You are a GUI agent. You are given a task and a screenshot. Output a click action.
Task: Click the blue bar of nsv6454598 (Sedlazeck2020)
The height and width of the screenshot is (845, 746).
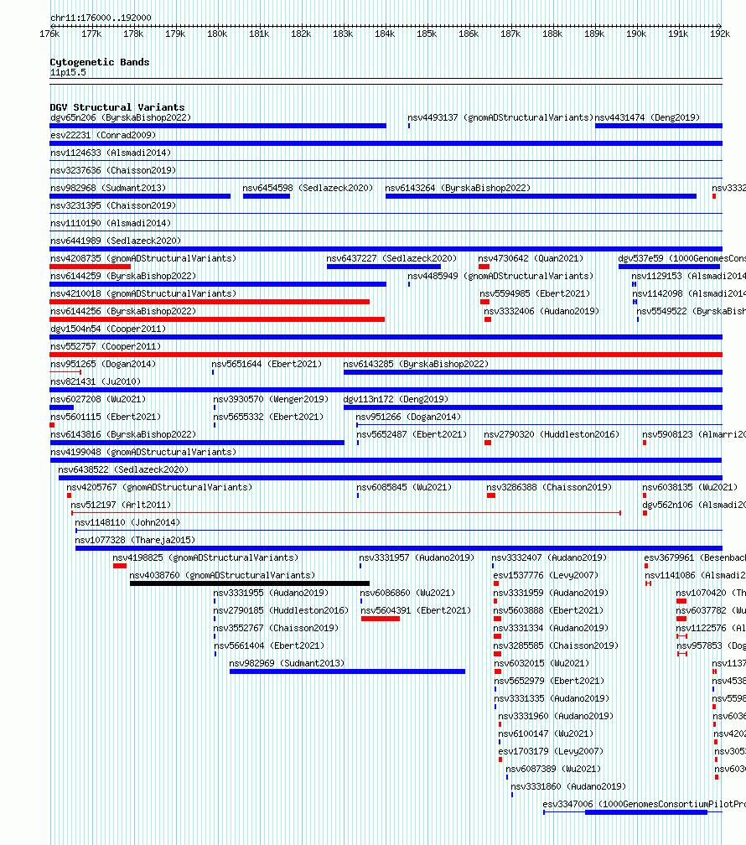(267, 196)
